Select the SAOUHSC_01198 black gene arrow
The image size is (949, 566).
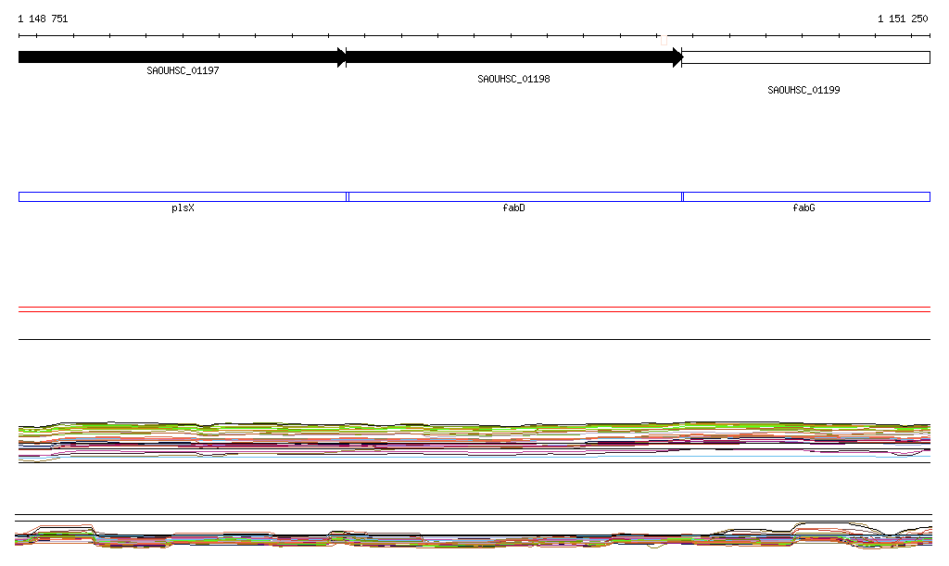click(510, 57)
